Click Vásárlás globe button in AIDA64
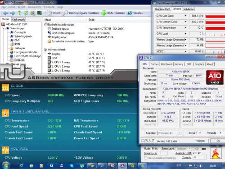The width and height of the screenshot is (225, 169). (x=135, y=13)
